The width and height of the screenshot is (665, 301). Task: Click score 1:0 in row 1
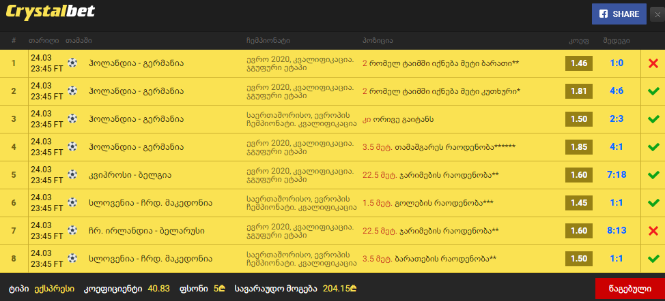[x=617, y=63]
